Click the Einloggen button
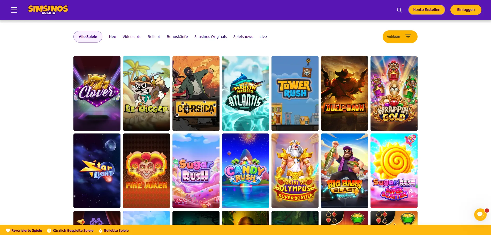 click(x=466, y=10)
